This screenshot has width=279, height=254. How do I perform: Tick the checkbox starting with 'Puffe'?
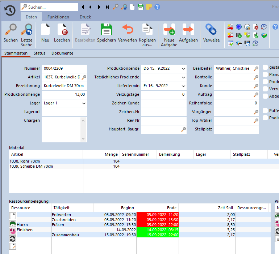[x=265, y=111]
